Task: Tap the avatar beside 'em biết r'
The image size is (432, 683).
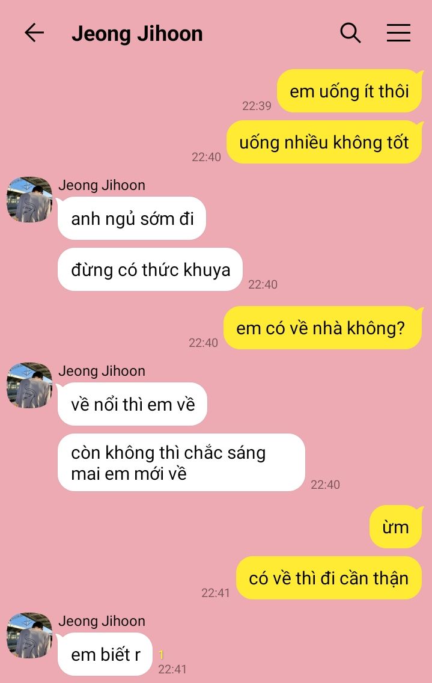Action: pos(29,635)
